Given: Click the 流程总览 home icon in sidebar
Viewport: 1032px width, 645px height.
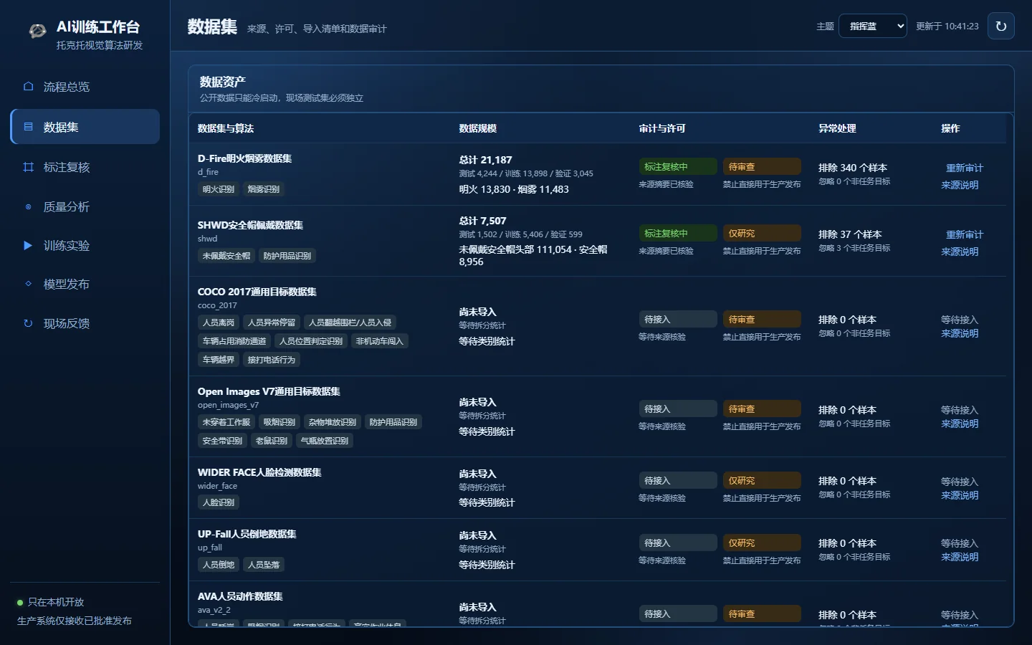Looking at the screenshot, I should 28,87.
